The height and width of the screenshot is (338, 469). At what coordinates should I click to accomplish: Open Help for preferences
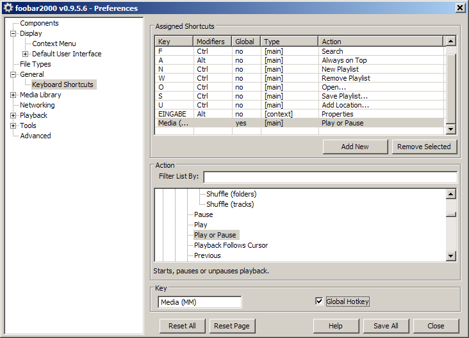(336, 326)
